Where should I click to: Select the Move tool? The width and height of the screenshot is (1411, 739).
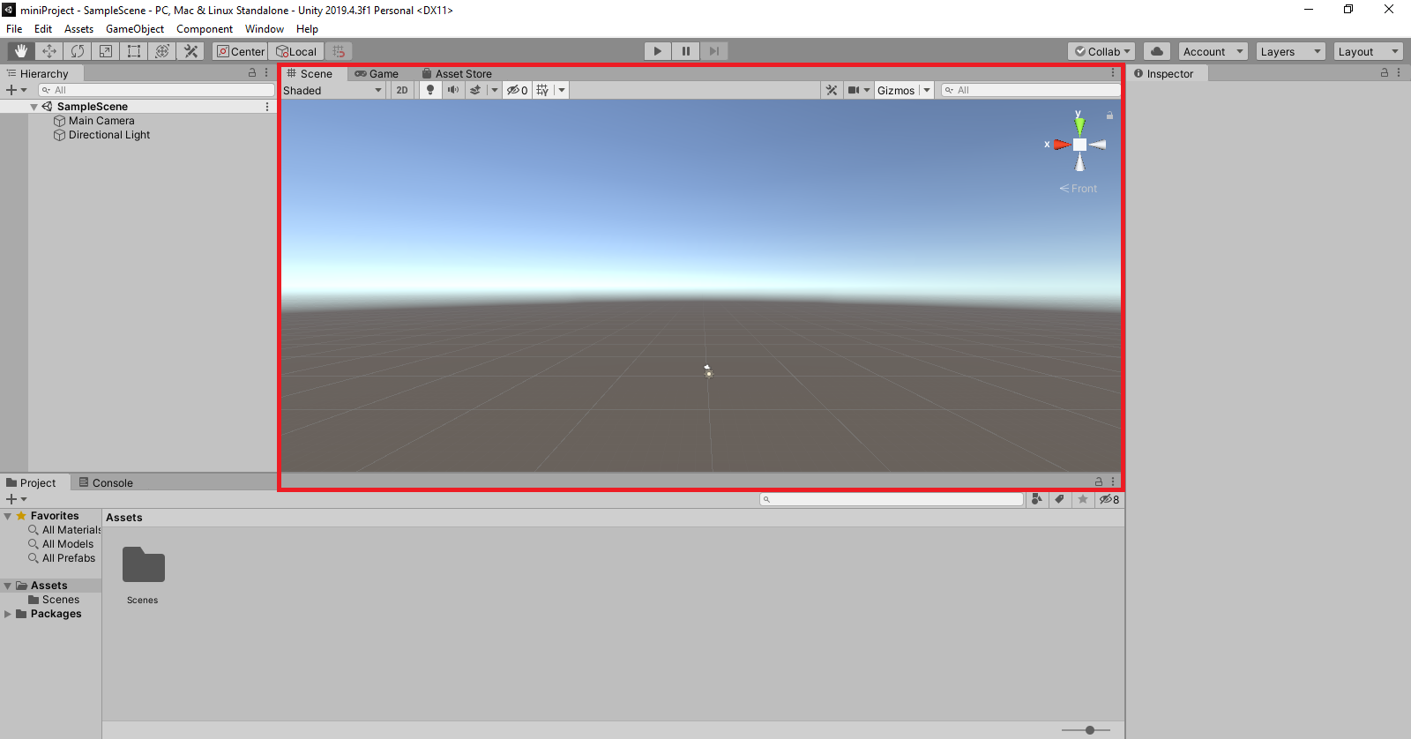click(x=49, y=51)
